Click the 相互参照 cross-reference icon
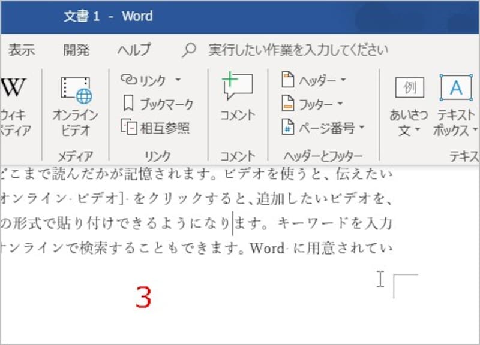Image resolution: width=480 pixels, height=345 pixels. tap(128, 127)
